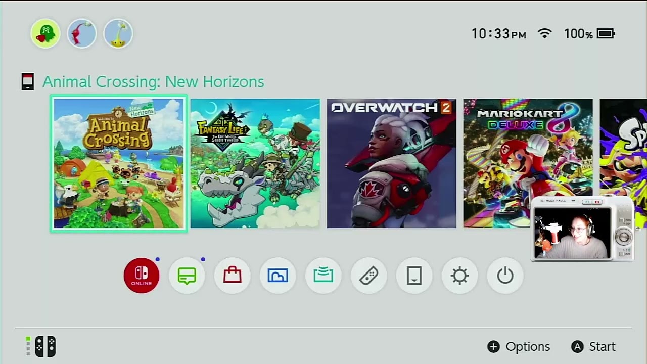The width and height of the screenshot is (647, 364).
Task: Open the Nintendo eShop bag icon
Action: (233, 276)
